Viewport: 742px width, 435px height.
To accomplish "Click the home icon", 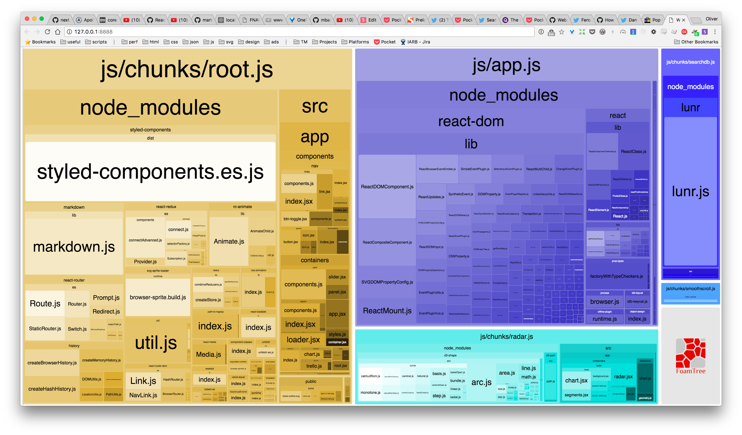I will tap(58, 32).
